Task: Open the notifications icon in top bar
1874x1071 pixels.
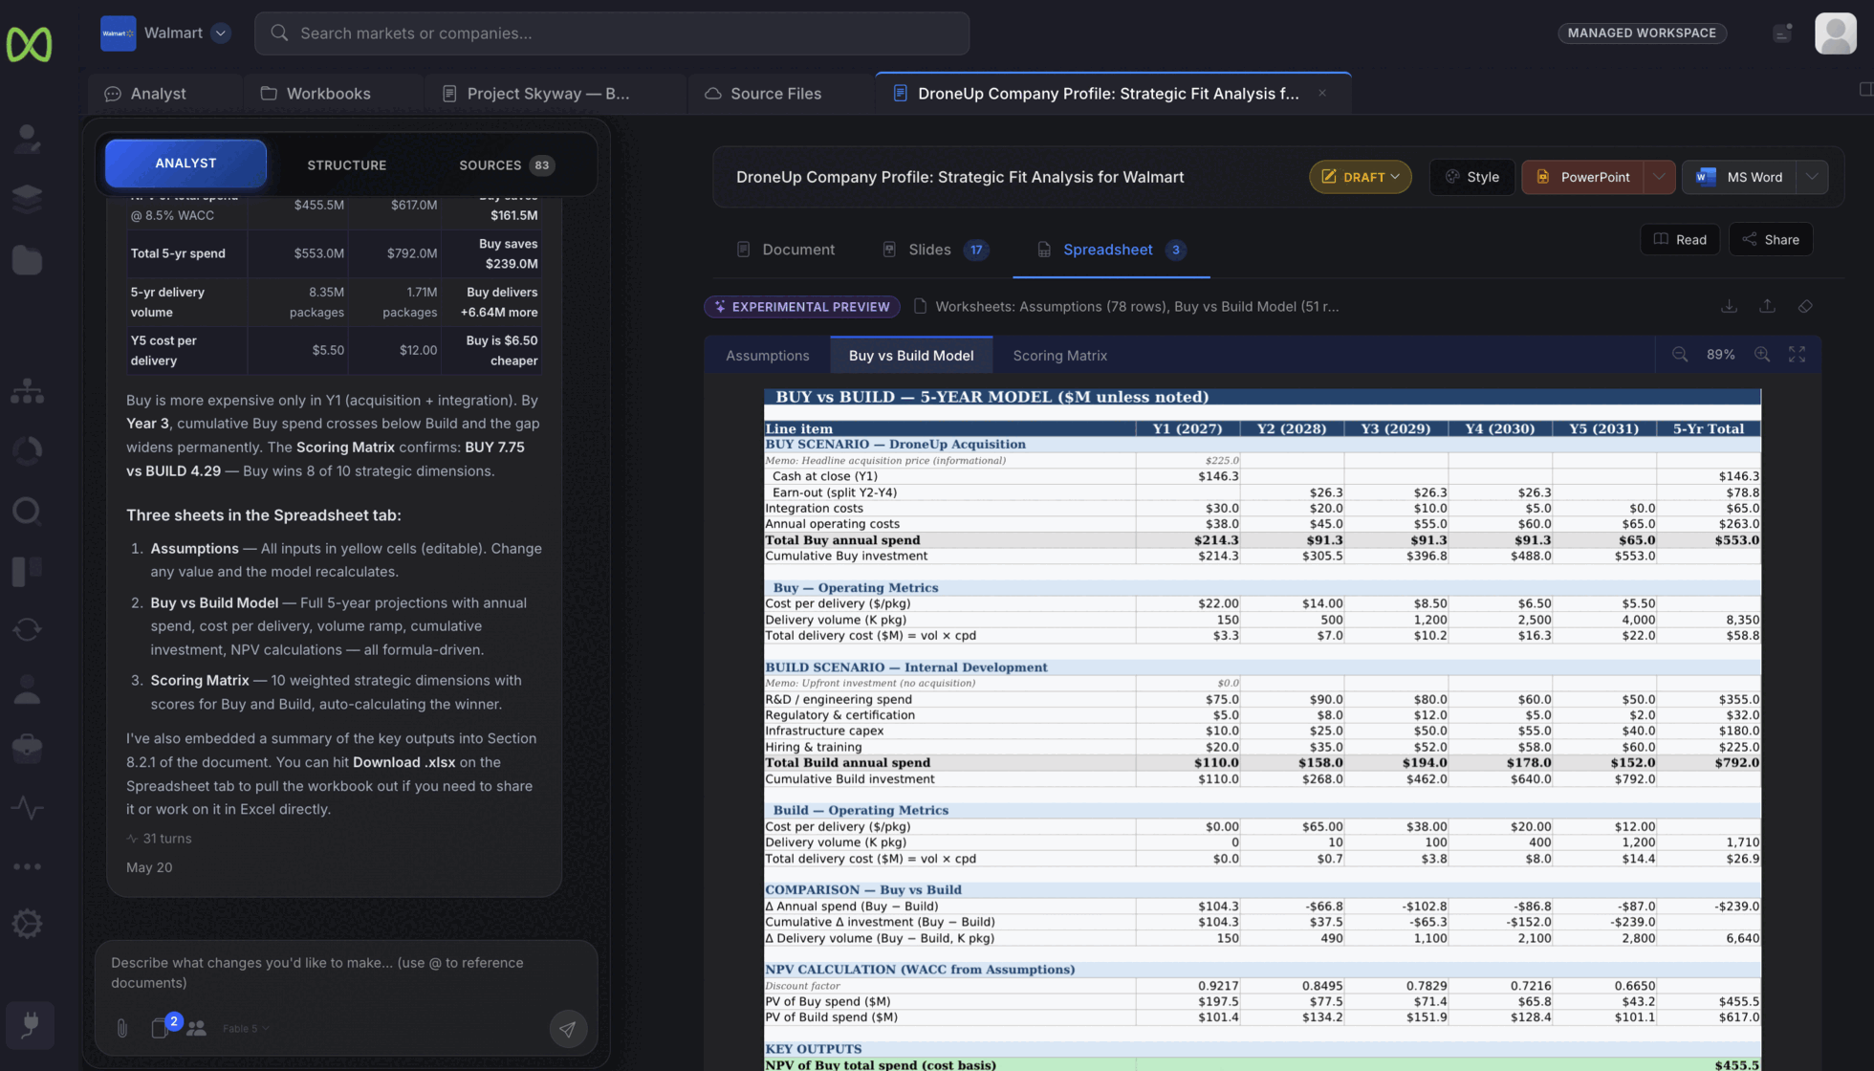Action: pos(1782,33)
